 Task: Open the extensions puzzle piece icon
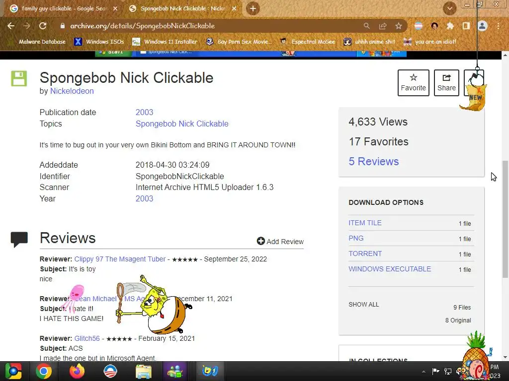coord(450,26)
